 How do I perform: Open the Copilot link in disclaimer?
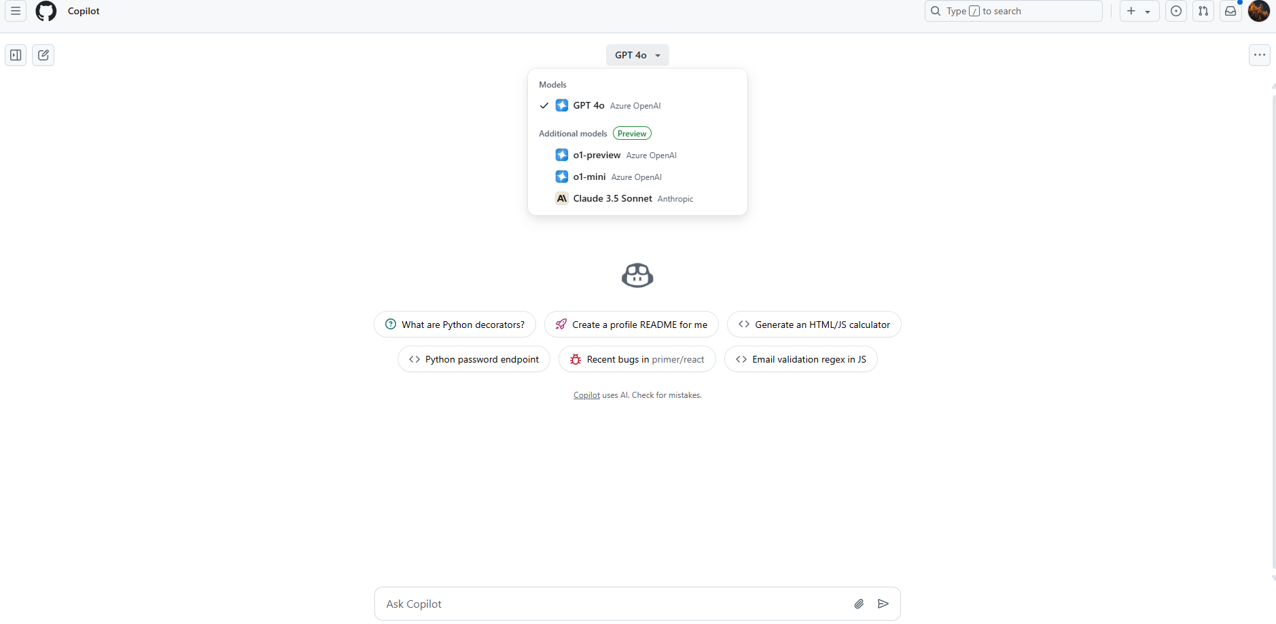(x=586, y=395)
